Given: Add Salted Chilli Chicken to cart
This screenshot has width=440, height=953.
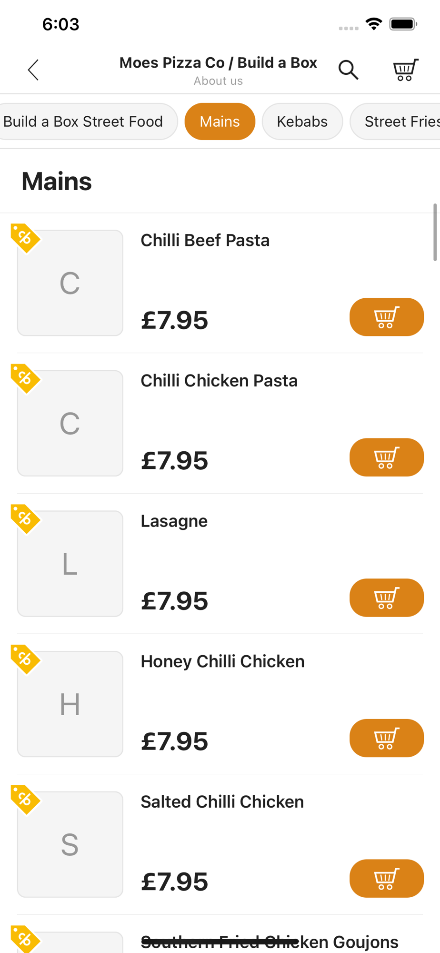Looking at the screenshot, I should (x=386, y=878).
